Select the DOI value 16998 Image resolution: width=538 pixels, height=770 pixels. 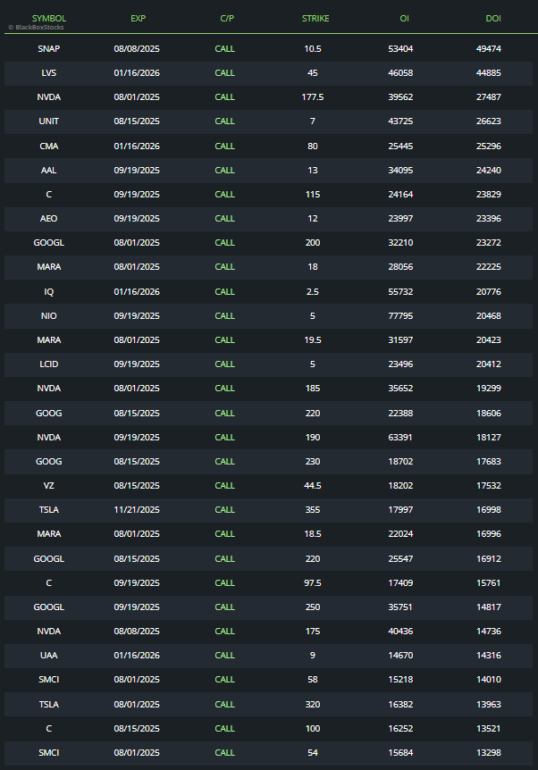click(488, 509)
